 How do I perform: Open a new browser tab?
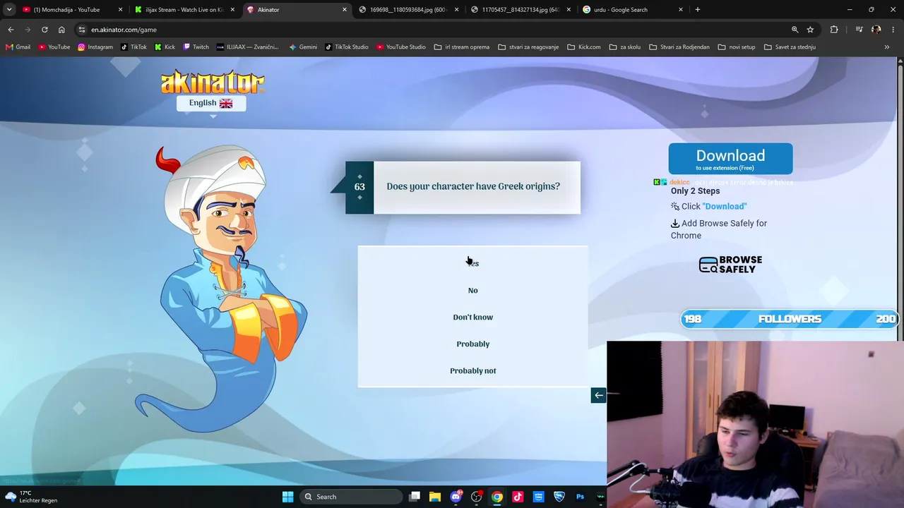[698, 10]
